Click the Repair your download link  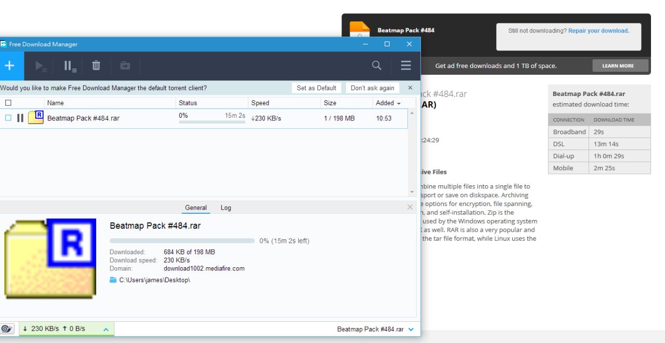tap(598, 31)
